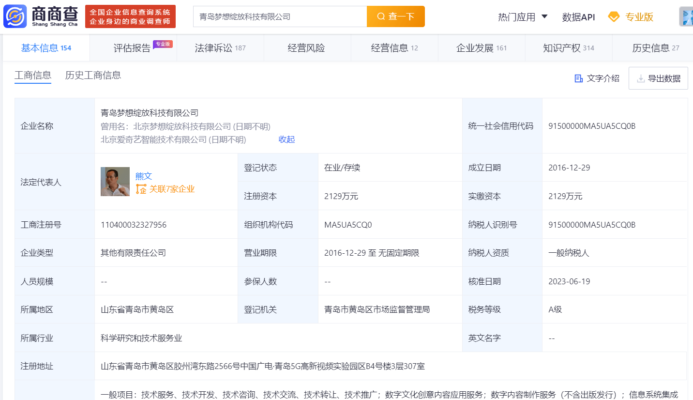
Task: Click the Shang Shang Cha logo icon
Action: click(15, 16)
